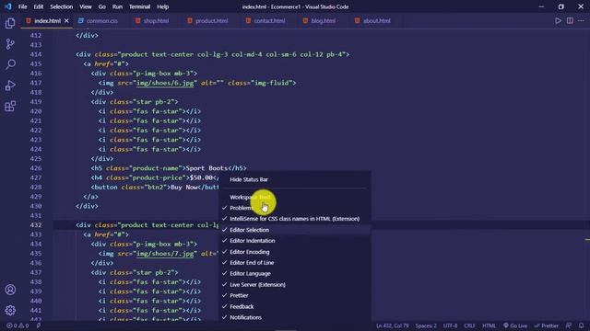Image resolution: width=590 pixels, height=331 pixels.
Task: Toggle Editor Selection status item
Action: coord(295,230)
